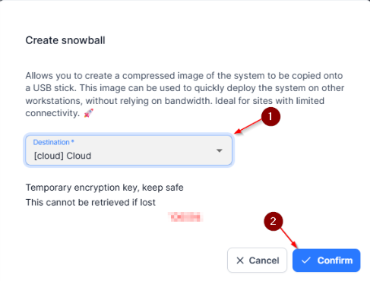Click the red arrow pointing at Confirm
The width and height of the screenshot is (370, 281).
tap(289, 238)
